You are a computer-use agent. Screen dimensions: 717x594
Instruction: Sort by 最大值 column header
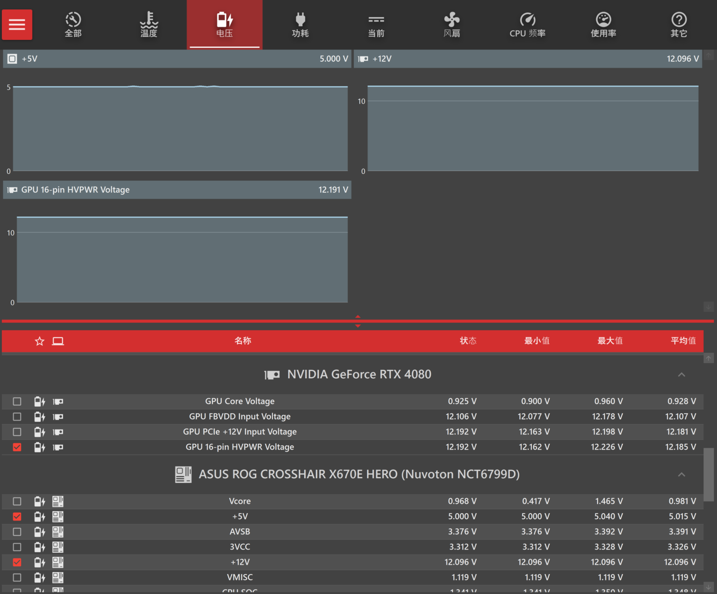[x=610, y=341]
